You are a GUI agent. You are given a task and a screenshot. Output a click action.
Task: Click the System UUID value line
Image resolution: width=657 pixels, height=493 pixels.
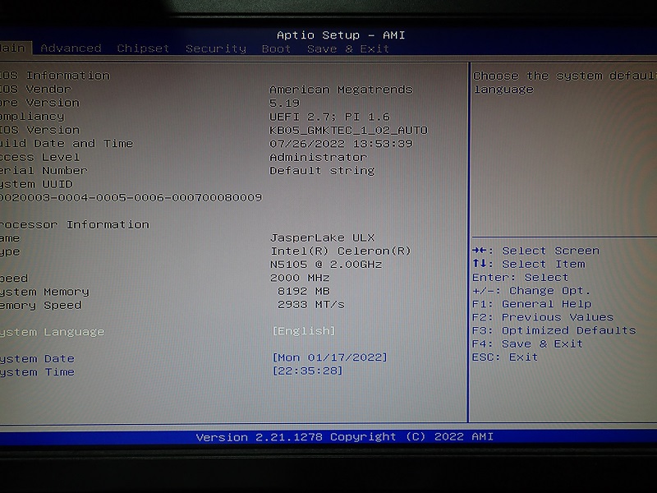tap(131, 197)
